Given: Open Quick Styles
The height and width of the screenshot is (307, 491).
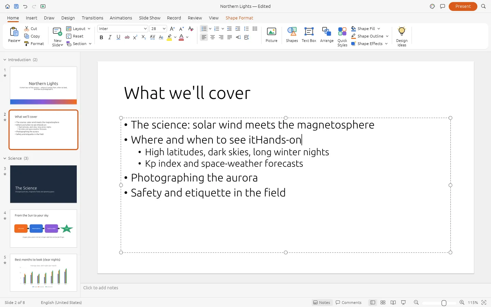Looking at the screenshot, I should (x=342, y=37).
